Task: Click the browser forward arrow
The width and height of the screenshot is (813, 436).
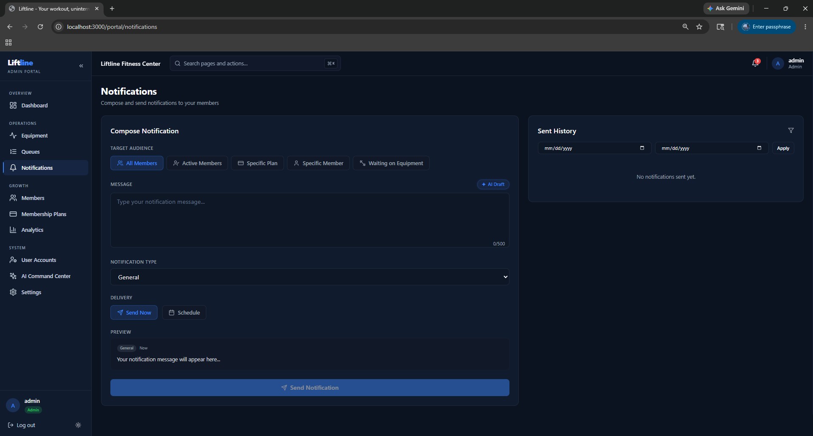Action: 25,27
